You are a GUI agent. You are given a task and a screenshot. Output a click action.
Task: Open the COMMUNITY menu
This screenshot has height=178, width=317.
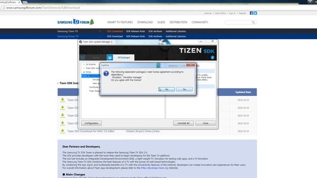(200, 22)
